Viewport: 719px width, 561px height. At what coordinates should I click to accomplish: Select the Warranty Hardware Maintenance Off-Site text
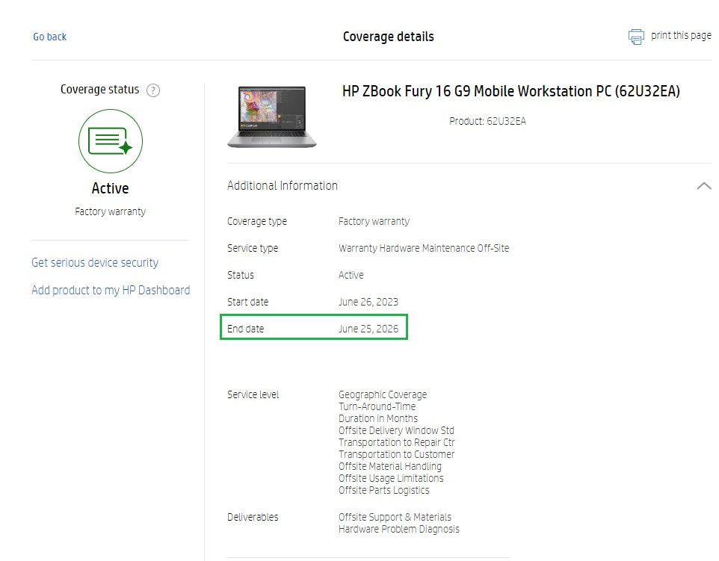click(x=424, y=248)
